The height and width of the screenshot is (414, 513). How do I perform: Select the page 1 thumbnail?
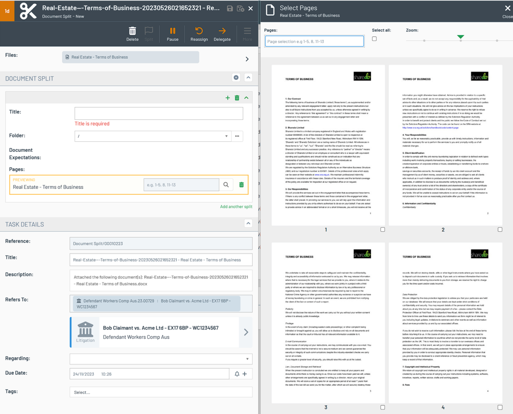[x=326, y=143]
